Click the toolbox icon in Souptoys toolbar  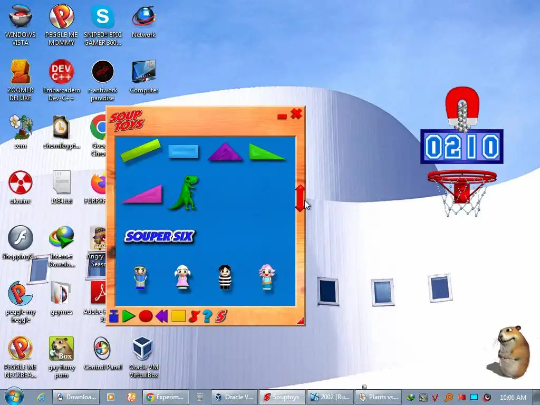tap(114, 316)
